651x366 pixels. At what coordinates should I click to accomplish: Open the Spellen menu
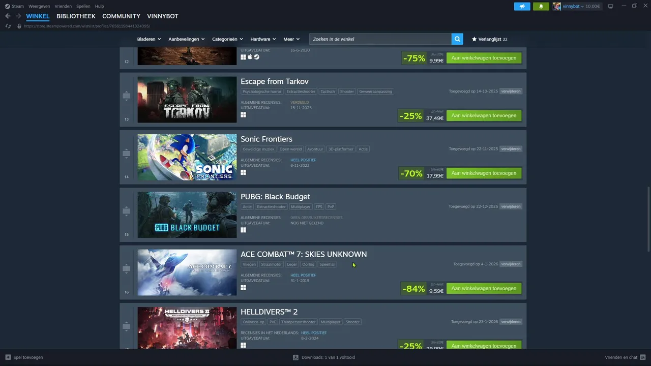point(83,6)
